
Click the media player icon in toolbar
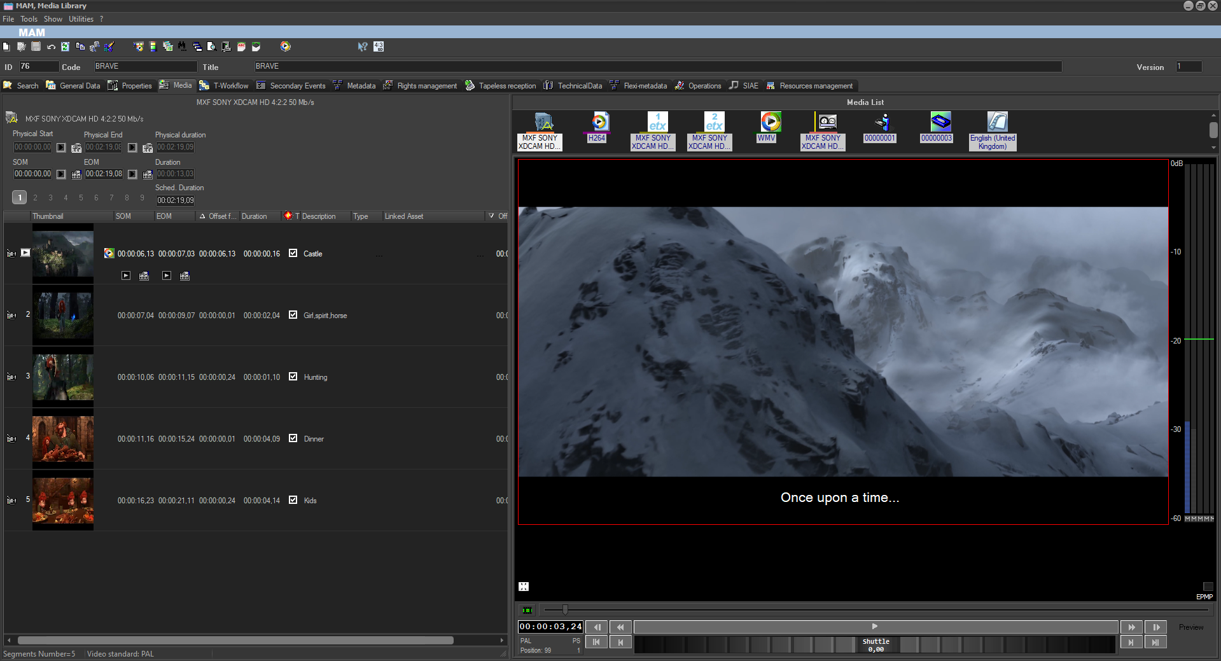click(286, 46)
